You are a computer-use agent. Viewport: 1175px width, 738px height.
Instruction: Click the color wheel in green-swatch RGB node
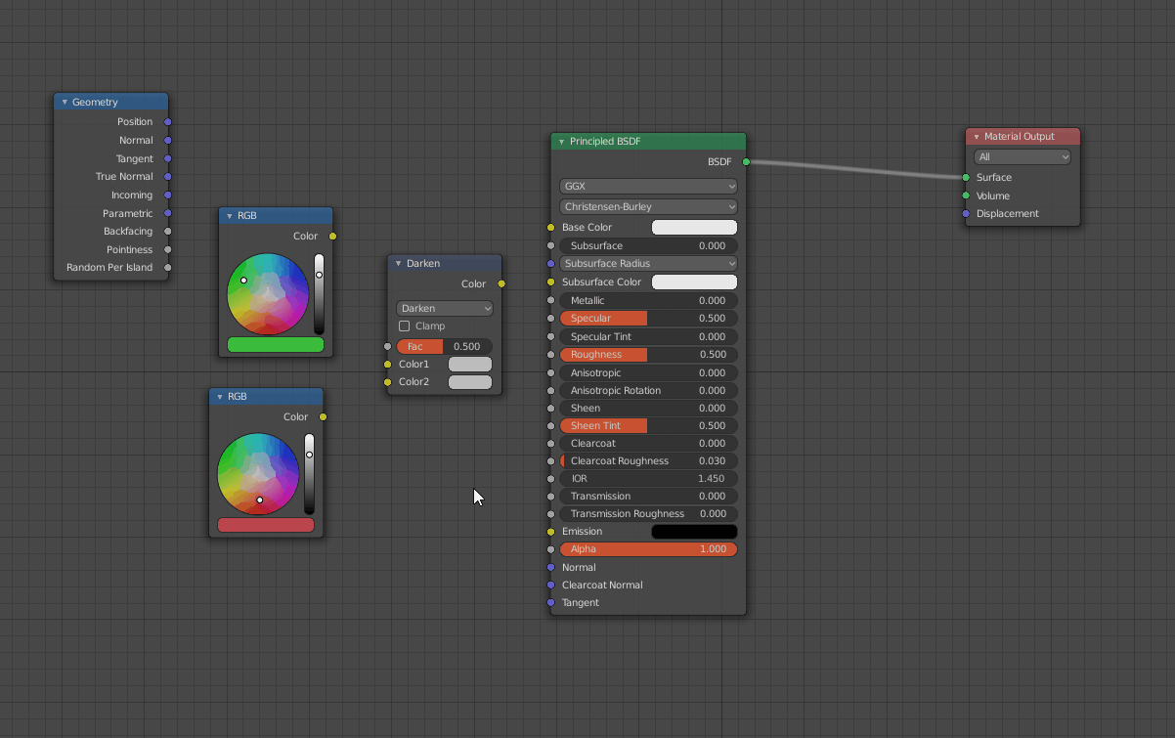pos(268,294)
